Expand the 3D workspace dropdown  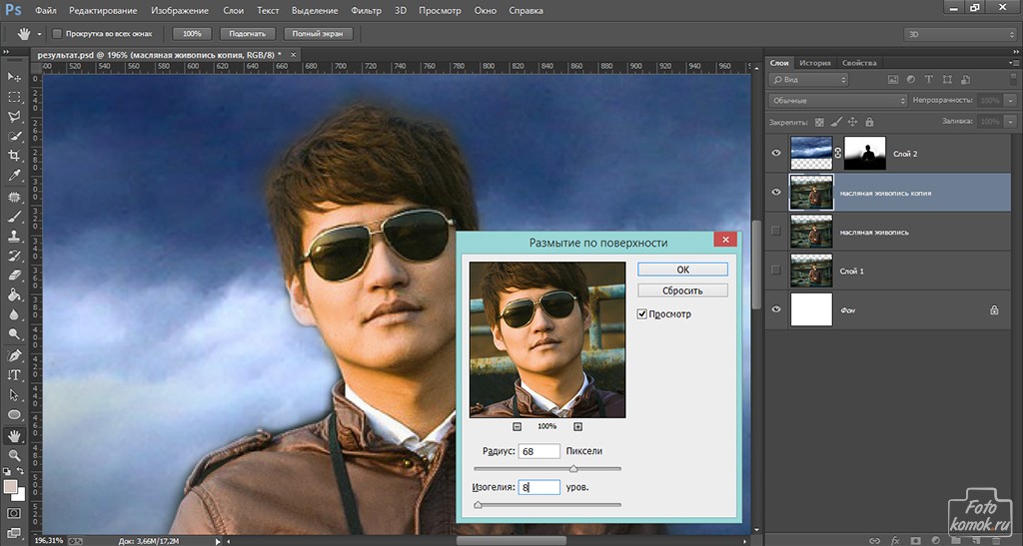pyautogui.click(x=958, y=34)
